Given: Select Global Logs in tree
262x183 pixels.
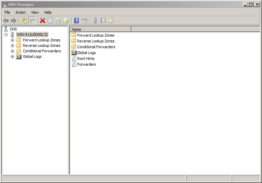Looking at the screenshot, I should click(x=32, y=57).
